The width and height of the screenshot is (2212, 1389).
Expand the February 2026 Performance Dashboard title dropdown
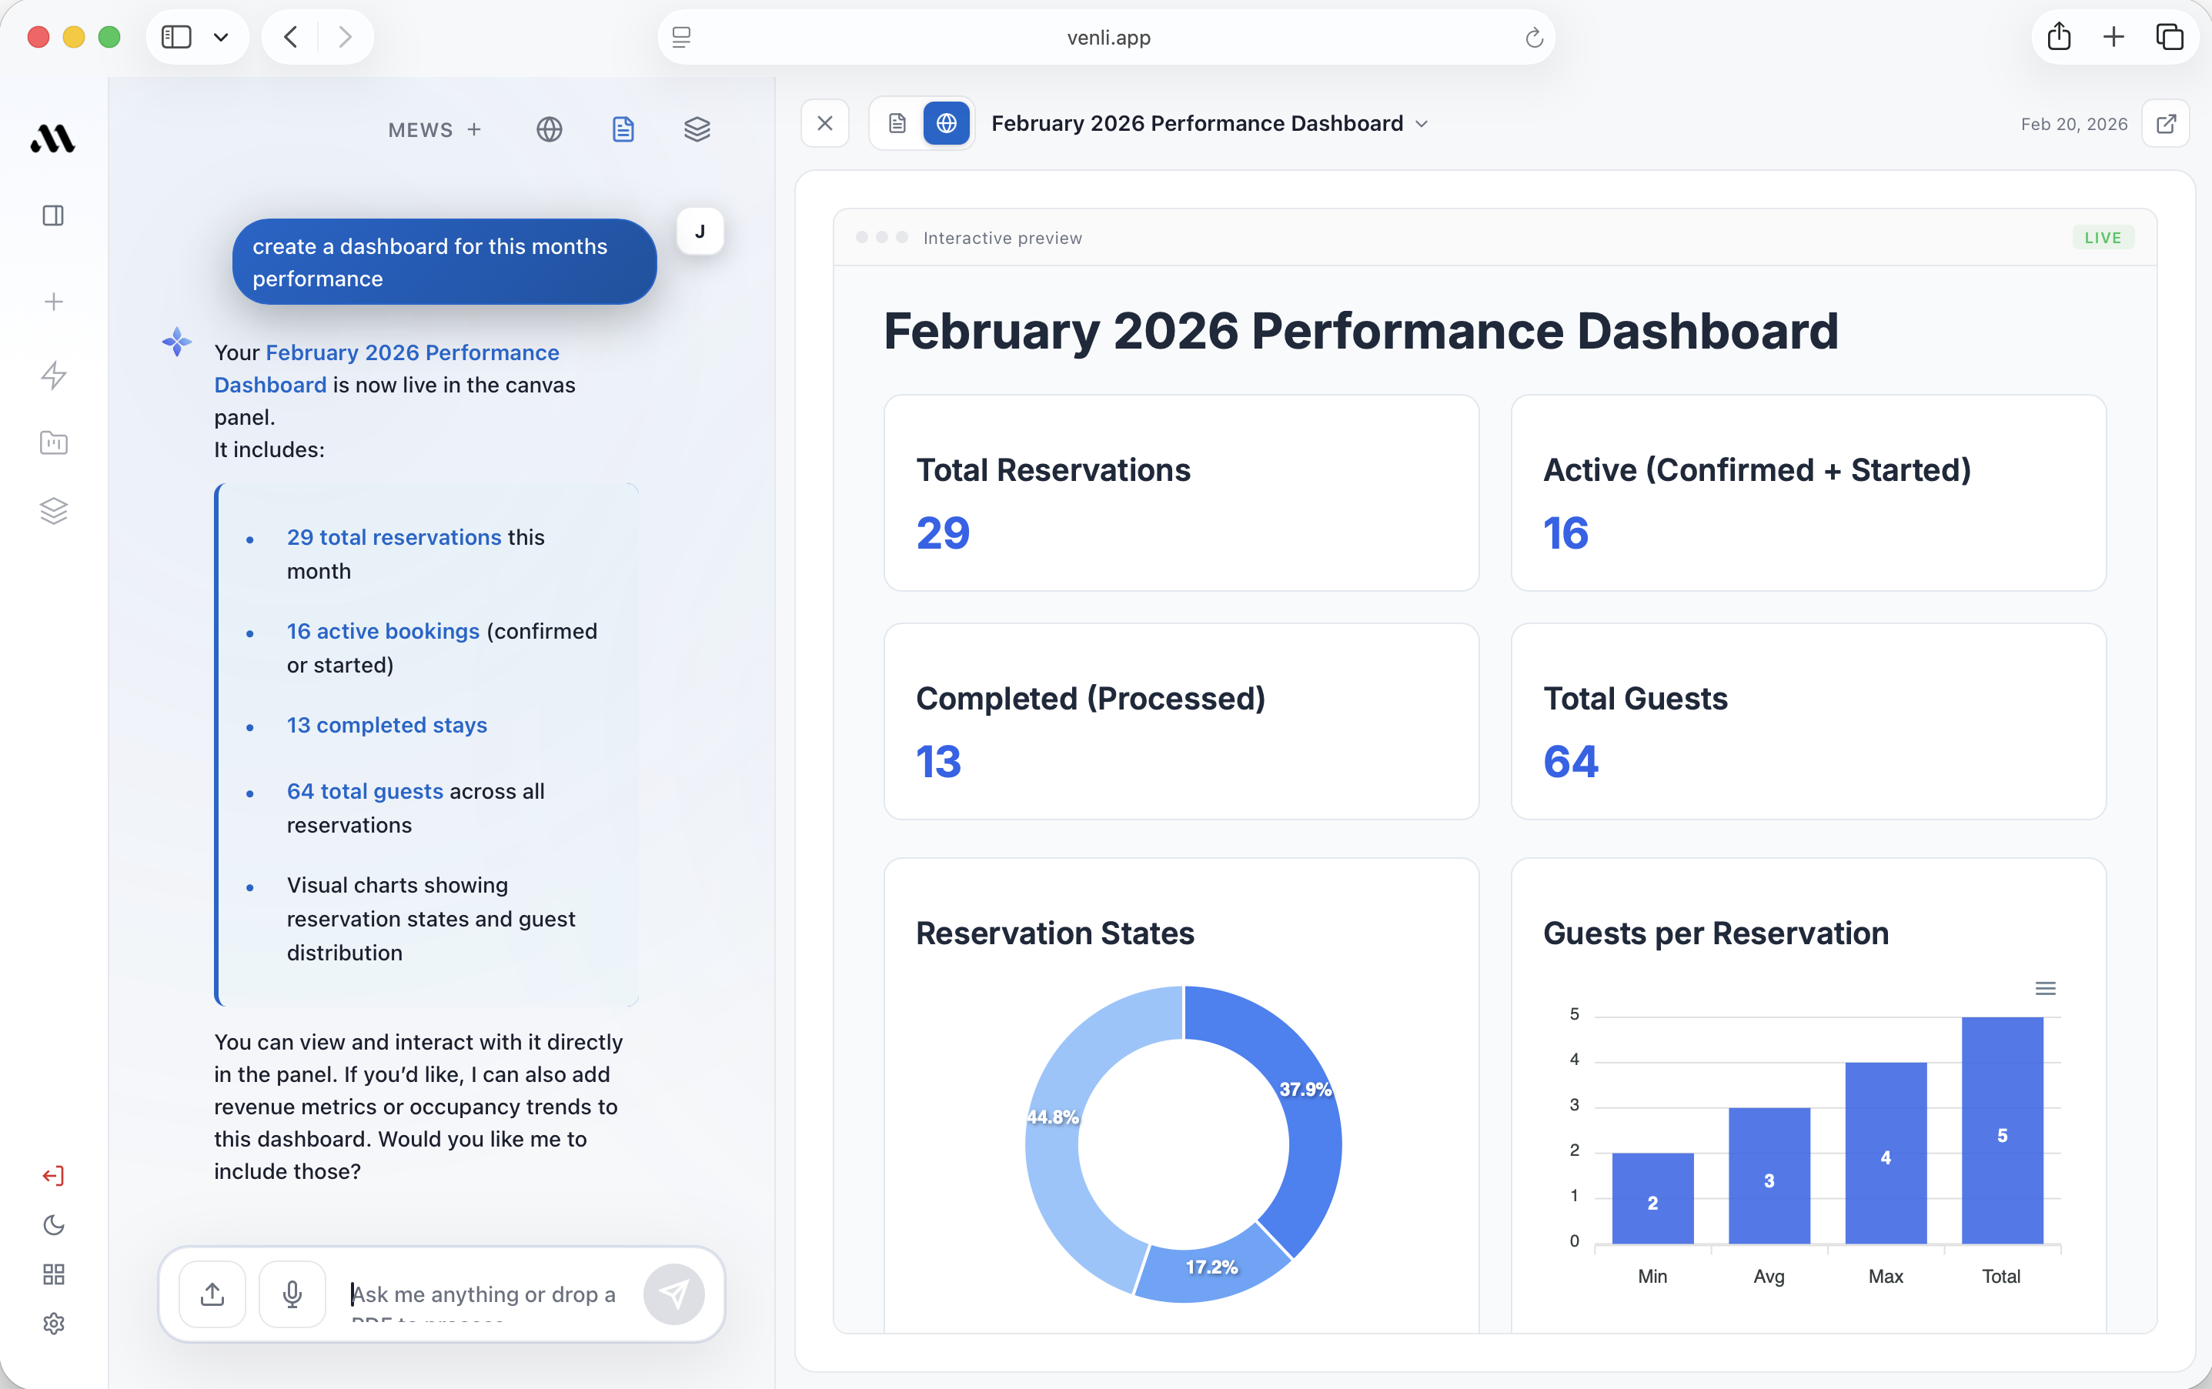click(1423, 123)
